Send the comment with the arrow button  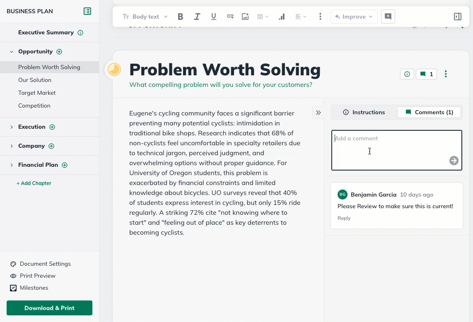point(454,161)
